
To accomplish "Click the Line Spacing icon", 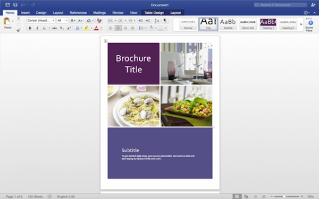I will (141, 28).
